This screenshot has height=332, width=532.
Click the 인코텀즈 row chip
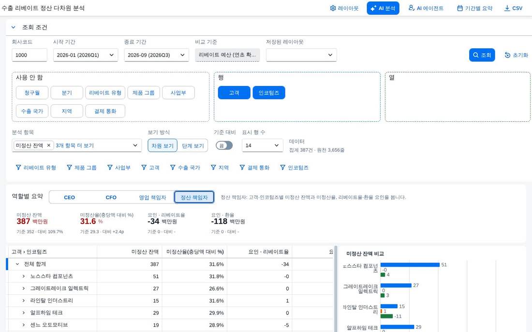point(269,93)
